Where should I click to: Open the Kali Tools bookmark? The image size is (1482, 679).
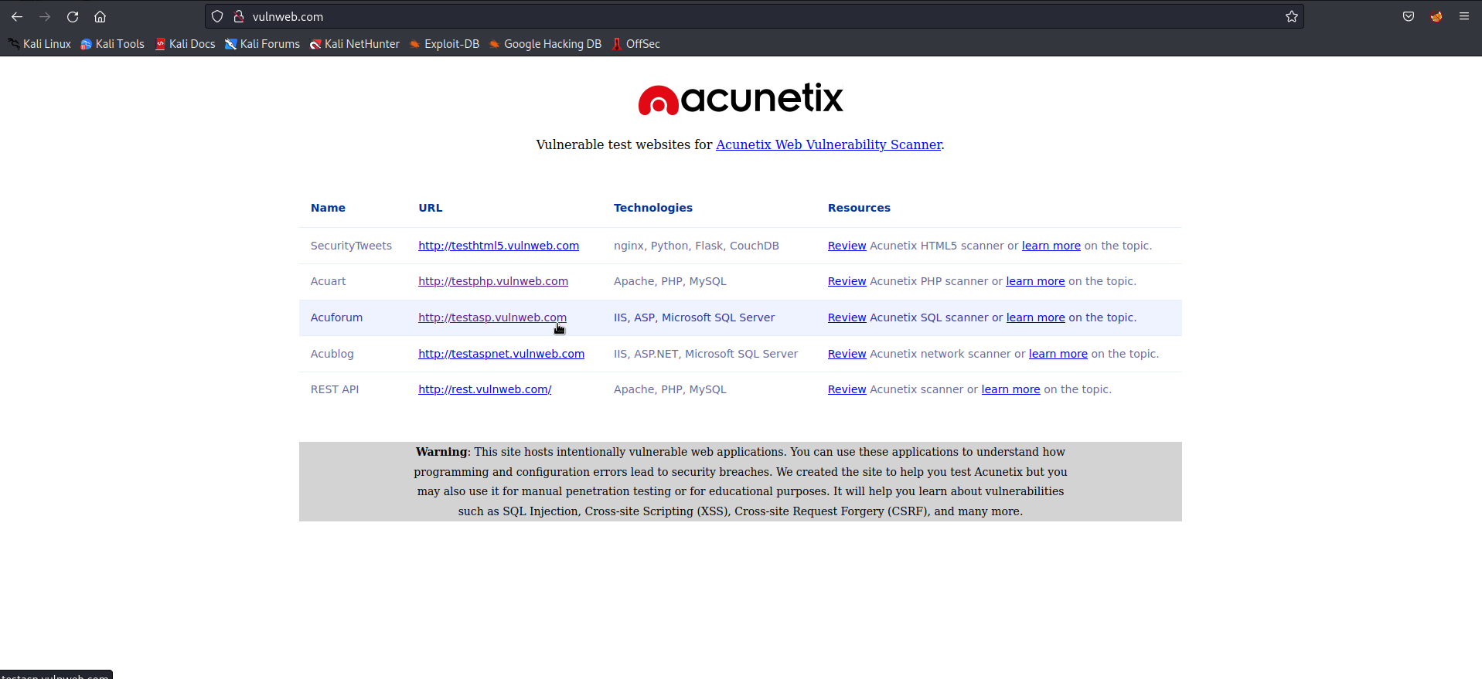(x=113, y=44)
